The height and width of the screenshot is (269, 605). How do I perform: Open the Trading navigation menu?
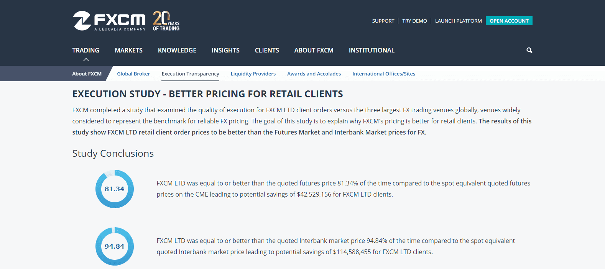tap(85, 50)
